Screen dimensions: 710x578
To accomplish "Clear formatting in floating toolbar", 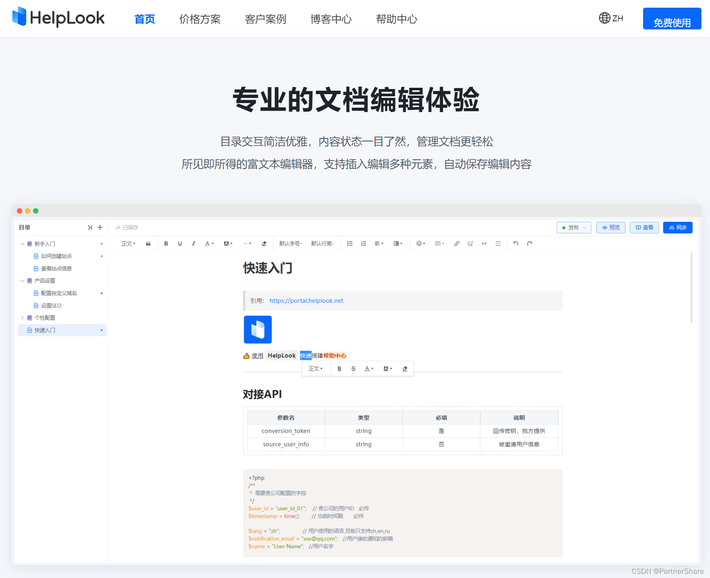I will click(x=405, y=369).
